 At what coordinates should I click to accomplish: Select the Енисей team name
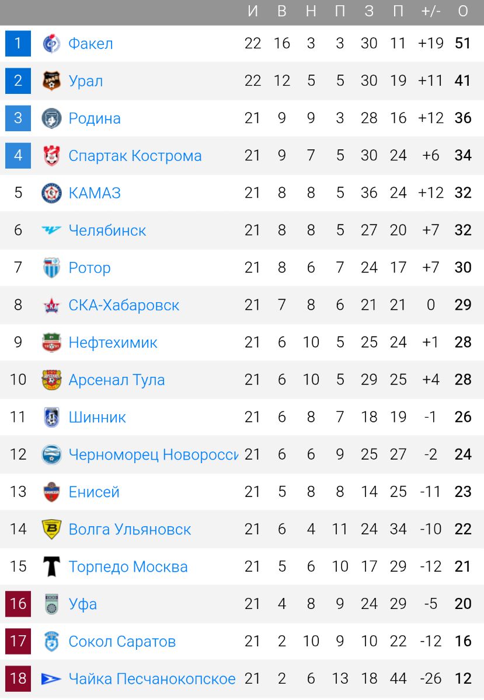(x=94, y=492)
